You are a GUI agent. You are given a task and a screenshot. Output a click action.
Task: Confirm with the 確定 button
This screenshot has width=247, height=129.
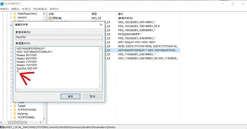pyautogui.click(x=70, y=96)
